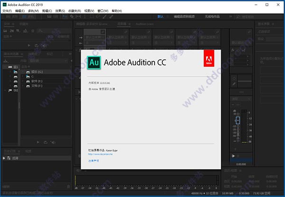Select the Move tool in toolbar

(x=65, y=17)
